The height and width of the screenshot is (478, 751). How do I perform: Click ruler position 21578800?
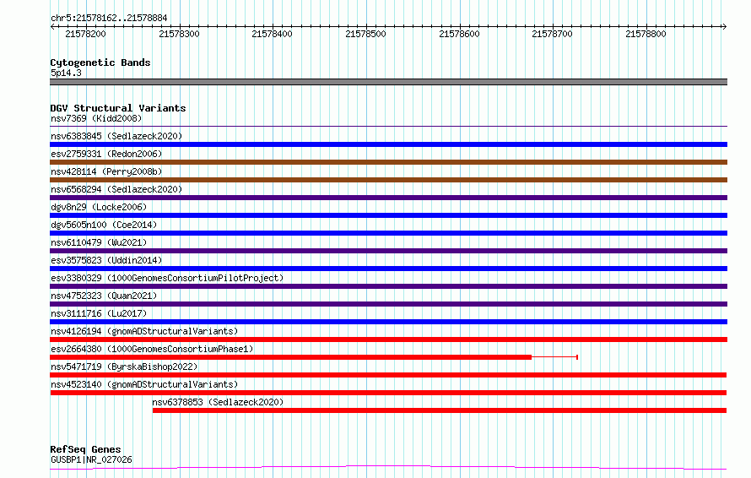[646, 34]
